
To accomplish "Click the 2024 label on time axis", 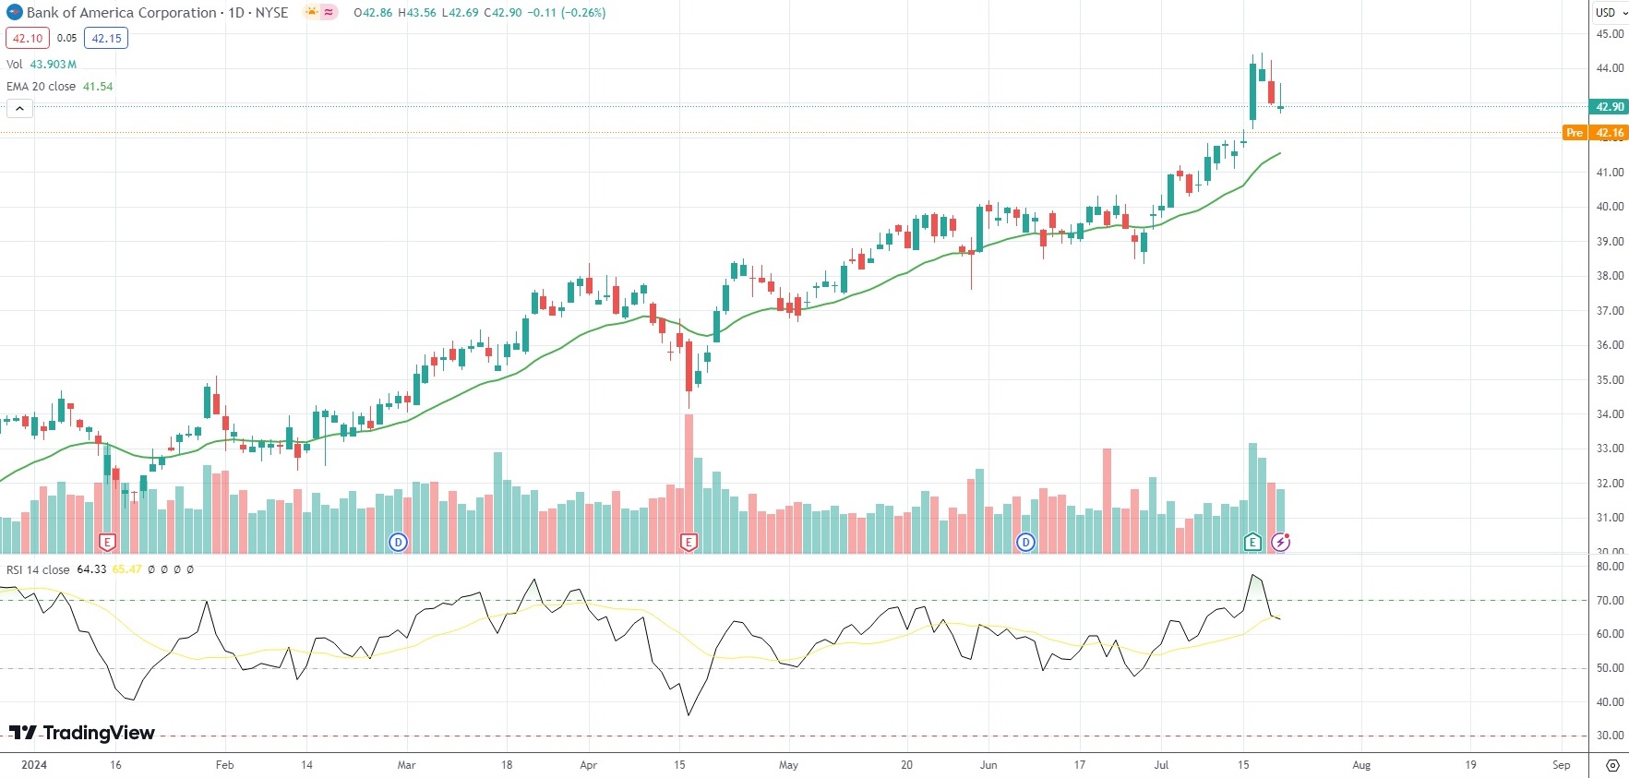I will 33,765.
